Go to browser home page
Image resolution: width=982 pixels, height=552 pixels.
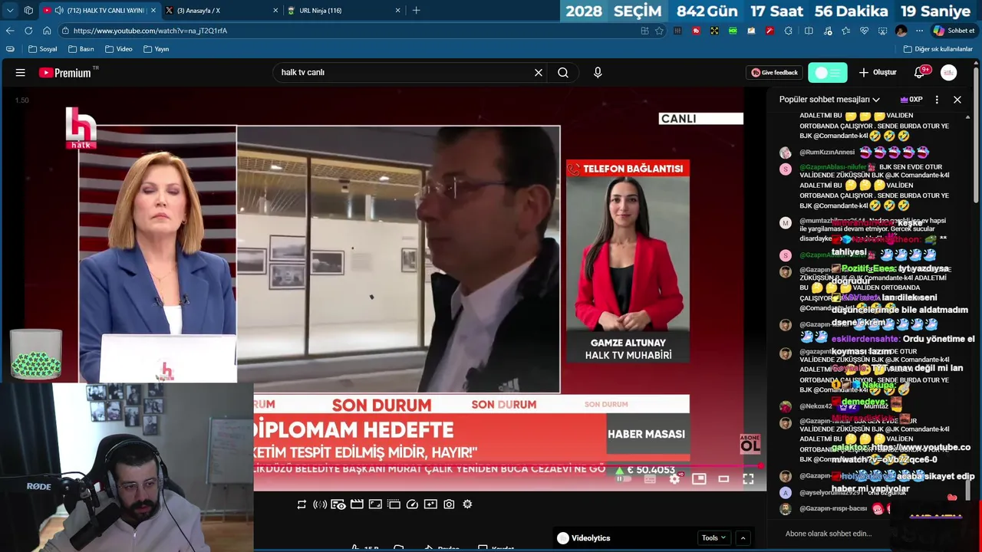pyautogui.click(x=47, y=31)
